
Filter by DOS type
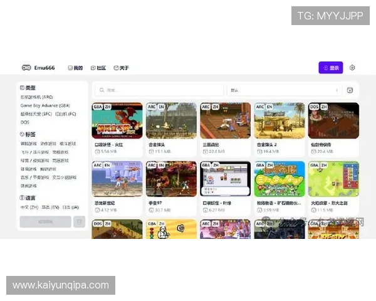pos(24,122)
